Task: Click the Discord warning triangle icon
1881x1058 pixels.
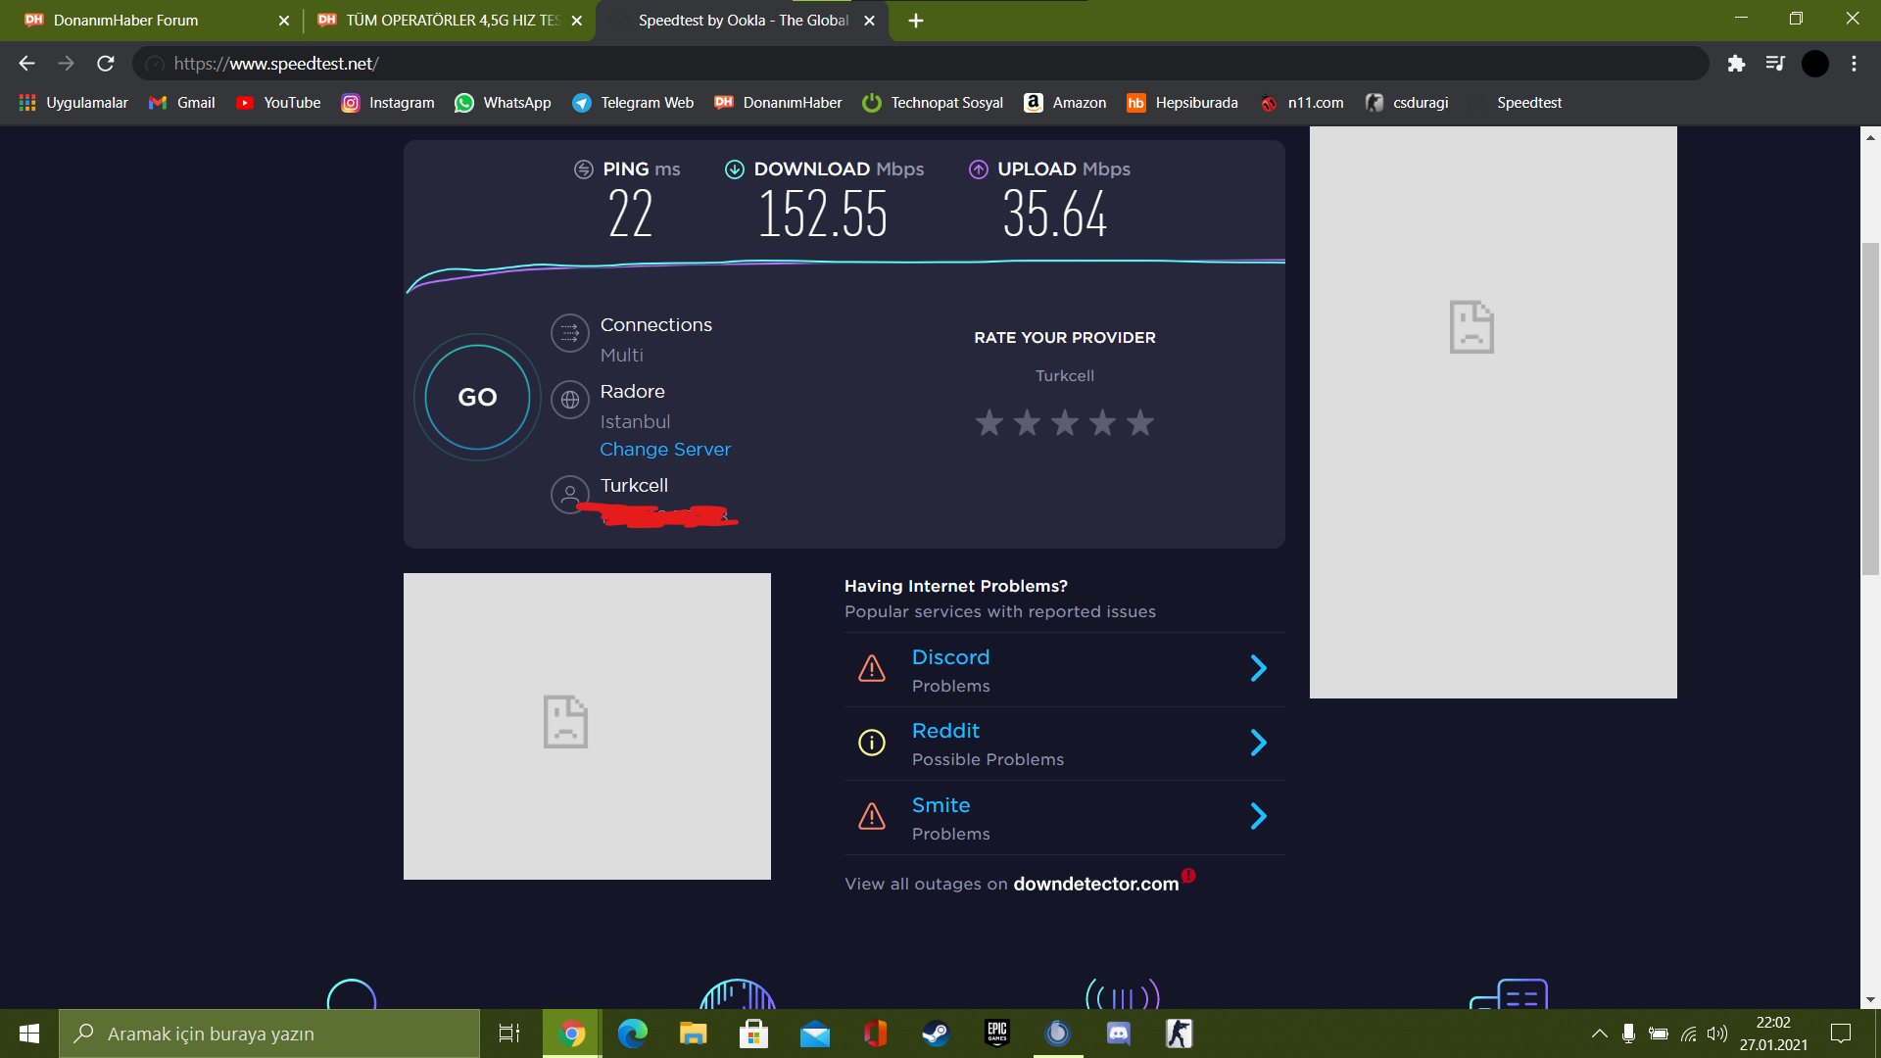Action: point(872,668)
